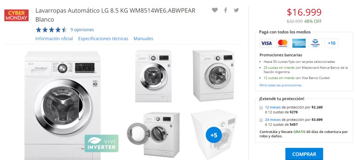
Task: Click the Cyber Monday badge
Action: coord(16,15)
